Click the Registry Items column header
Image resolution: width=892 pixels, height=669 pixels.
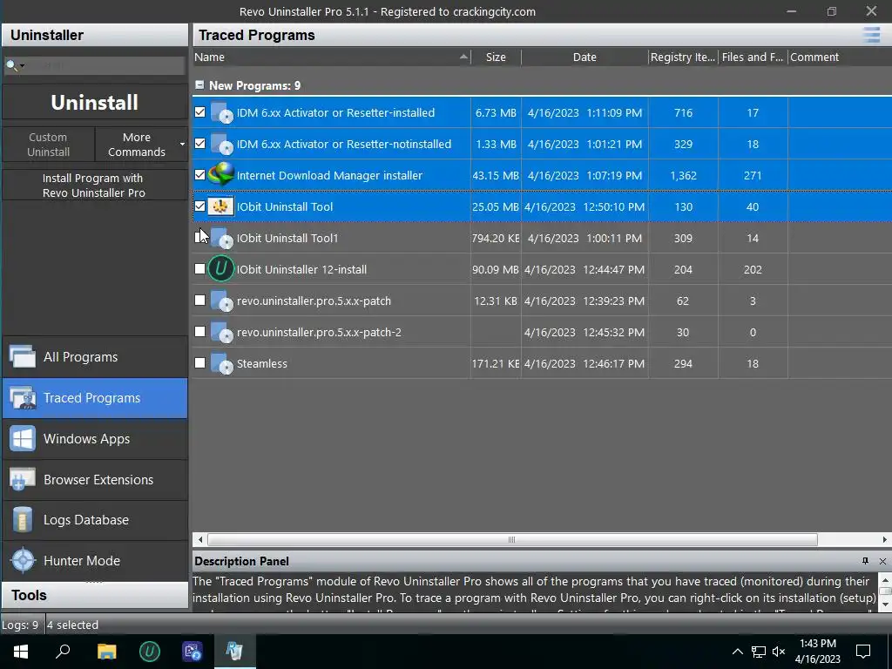pyautogui.click(x=683, y=57)
